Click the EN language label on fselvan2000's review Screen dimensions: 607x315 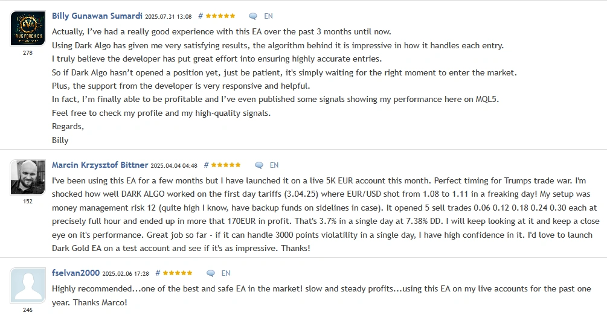pos(226,273)
